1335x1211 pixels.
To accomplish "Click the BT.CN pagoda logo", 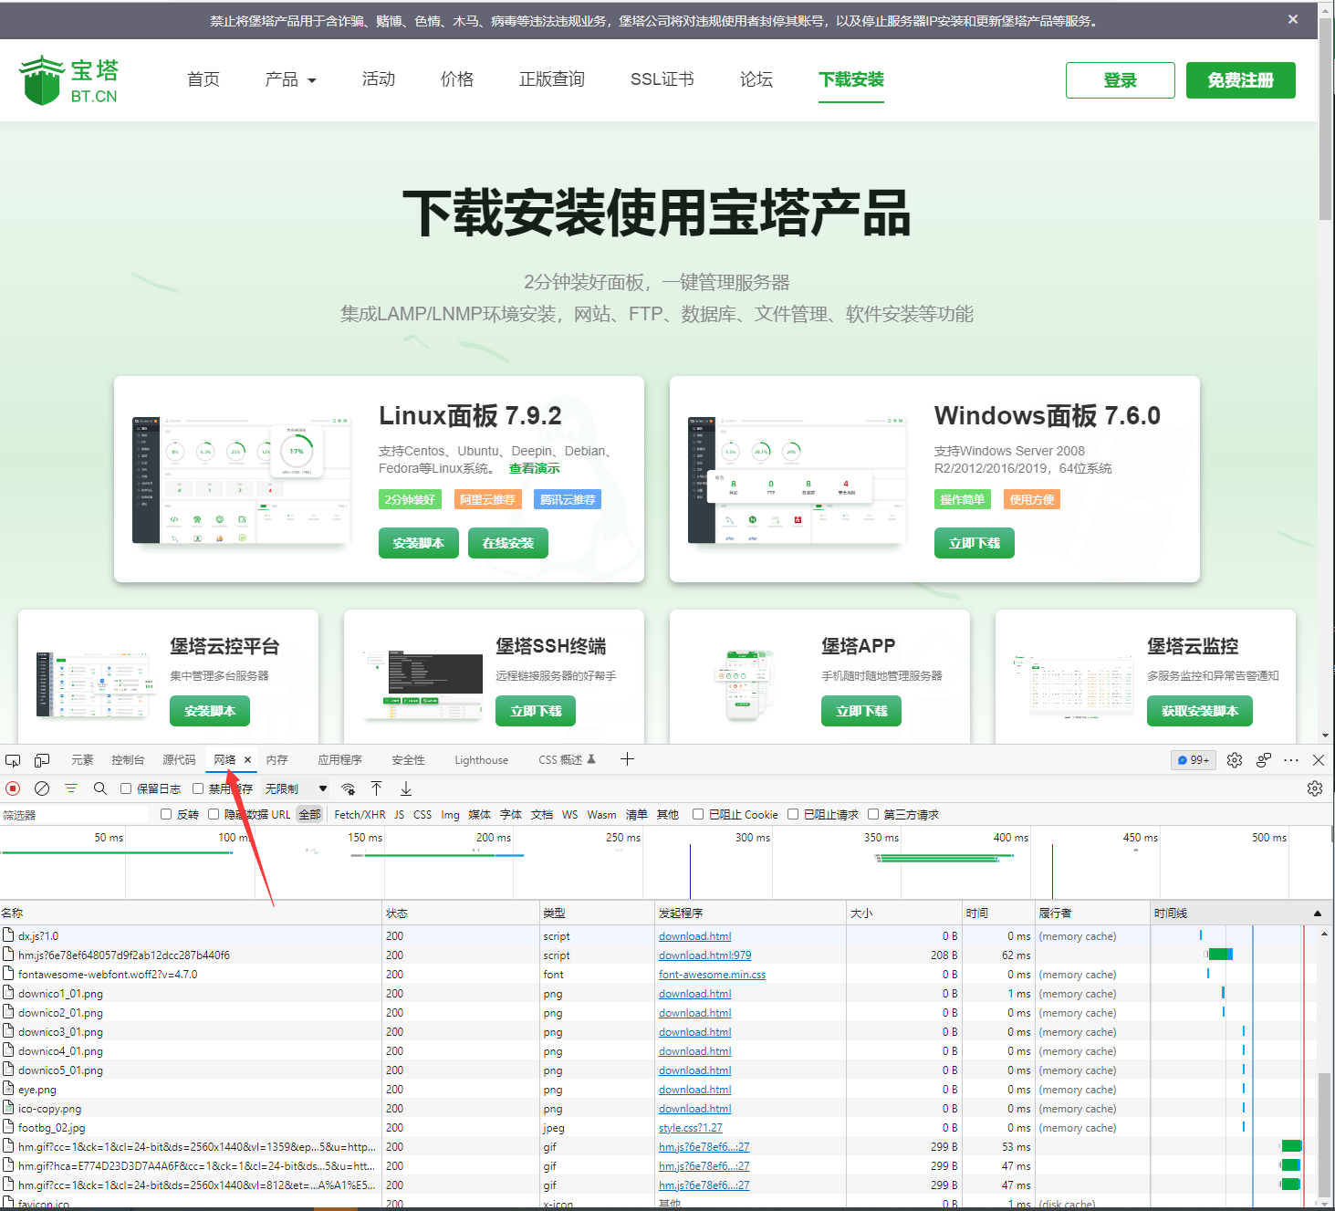I will pos(68,80).
